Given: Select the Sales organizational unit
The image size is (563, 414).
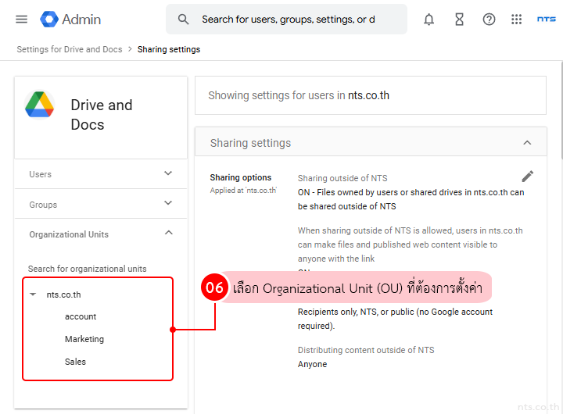Looking at the screenshot, I should [x=76, y=362].
